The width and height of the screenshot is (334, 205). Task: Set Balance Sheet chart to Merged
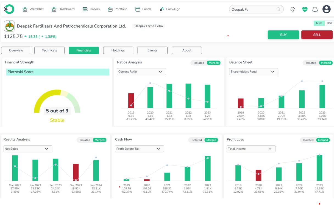coord(326,63)
